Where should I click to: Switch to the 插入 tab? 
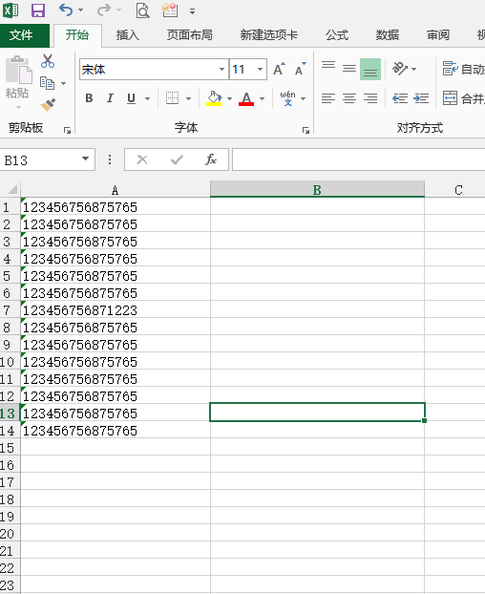click(128, 35)
